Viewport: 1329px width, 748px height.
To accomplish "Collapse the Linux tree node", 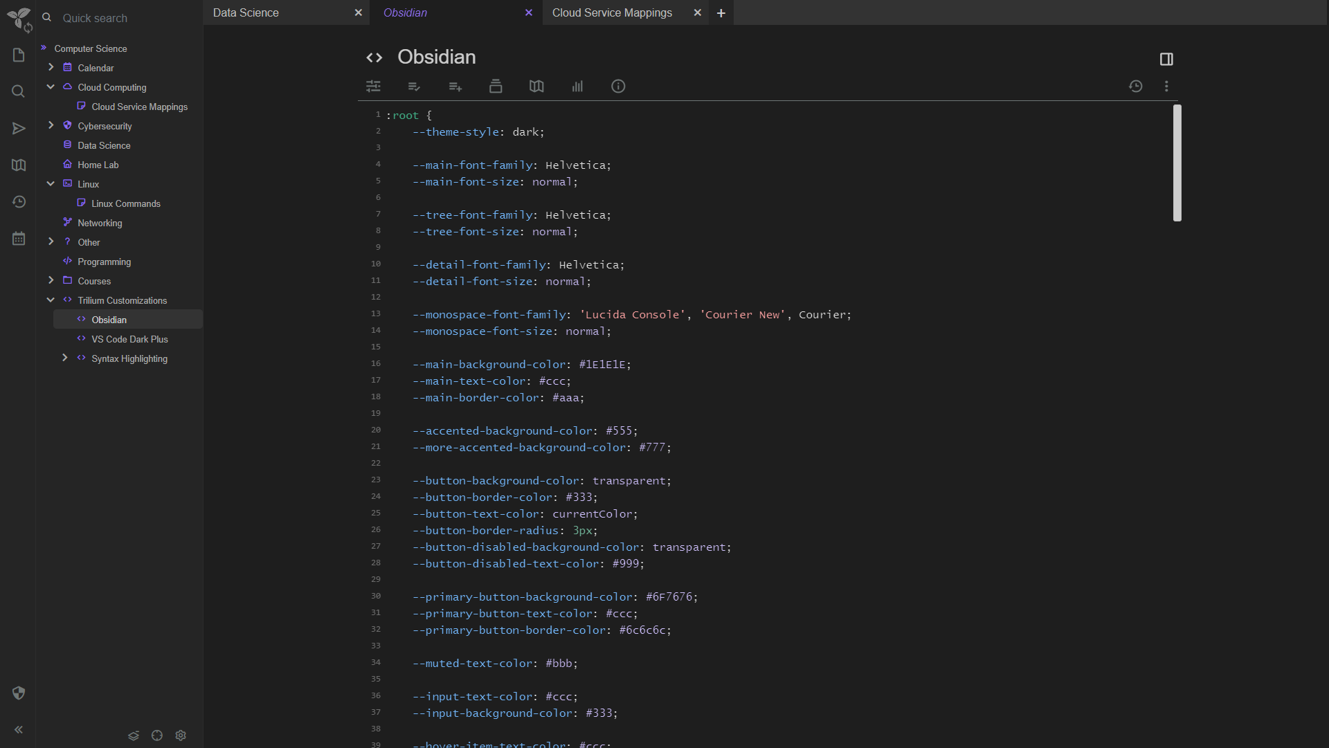I will pyautogui.click(x=51, y=183).
